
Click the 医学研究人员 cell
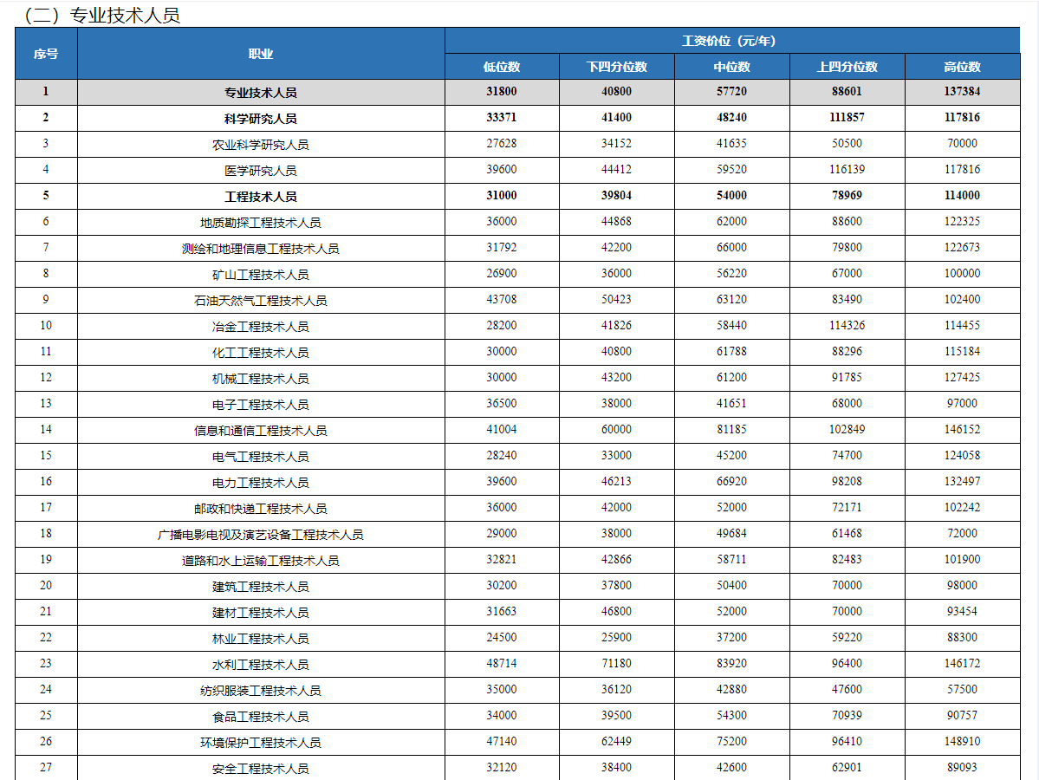click(x=261, y=171)
